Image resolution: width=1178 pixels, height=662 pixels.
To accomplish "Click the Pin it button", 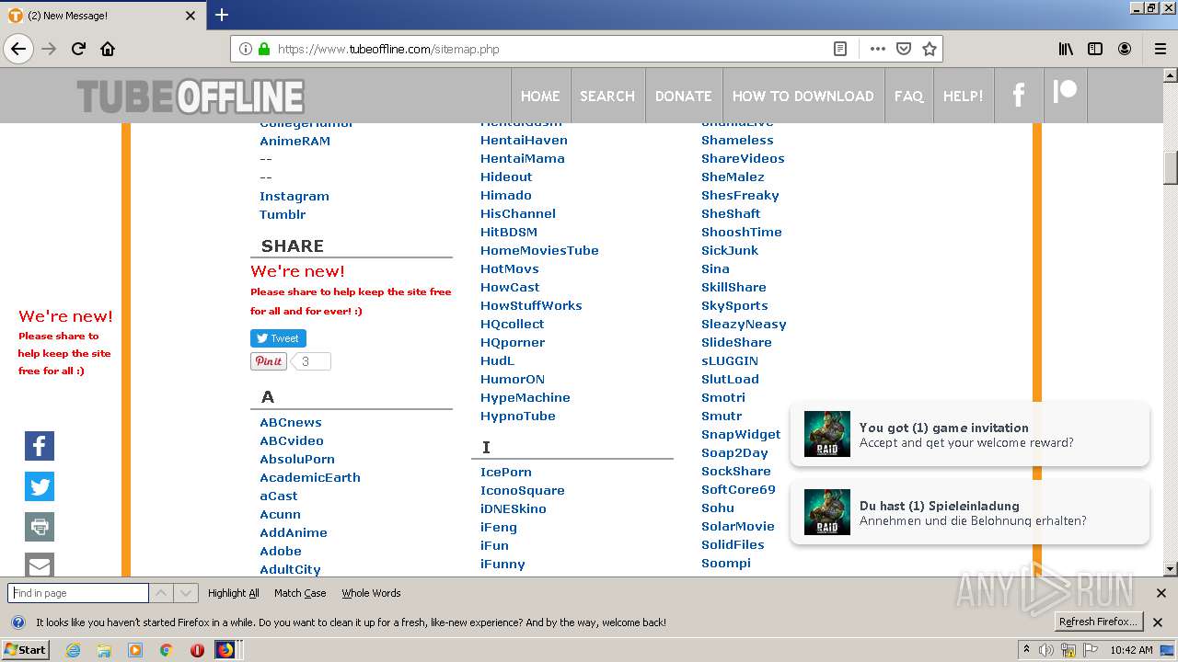I will point(269,361).
